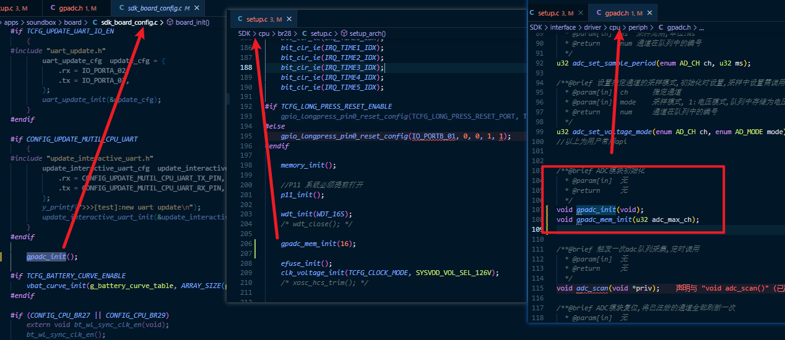Click the vbat_curve_init(g_battery_curve_table...) line
Viewport: 785px width, 340px height.
point(127,286)
